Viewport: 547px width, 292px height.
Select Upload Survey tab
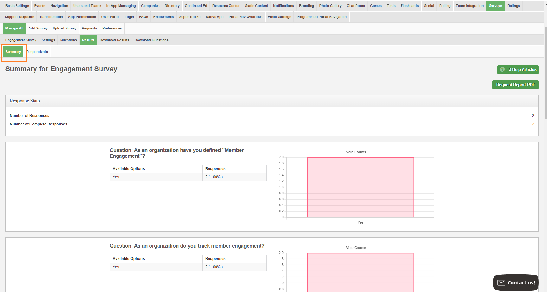click(x=65, y=29)
